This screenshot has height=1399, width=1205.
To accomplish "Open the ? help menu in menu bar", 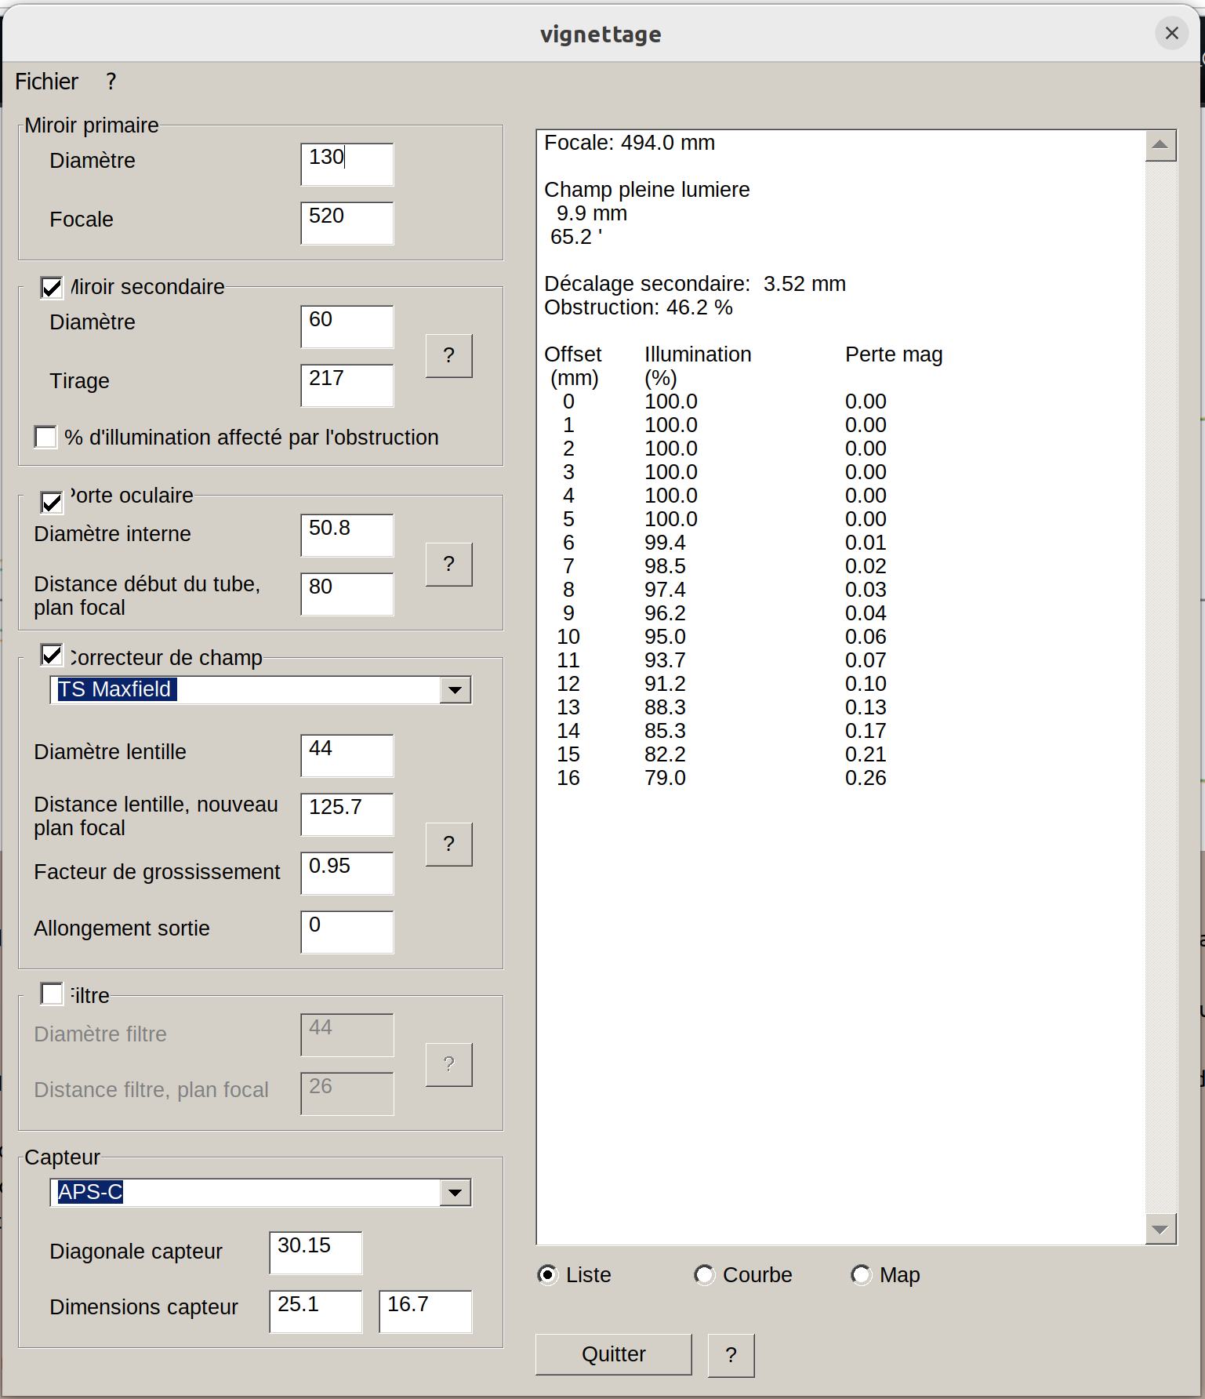I will point(111,82).
